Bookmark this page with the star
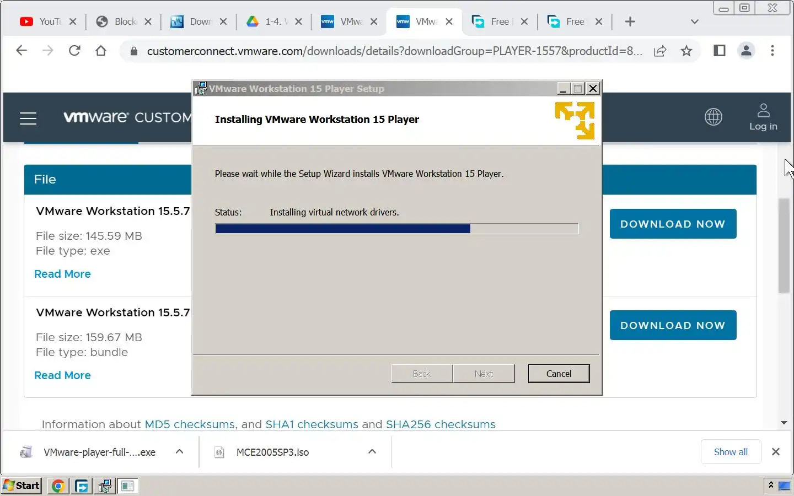 coord(686,51)
